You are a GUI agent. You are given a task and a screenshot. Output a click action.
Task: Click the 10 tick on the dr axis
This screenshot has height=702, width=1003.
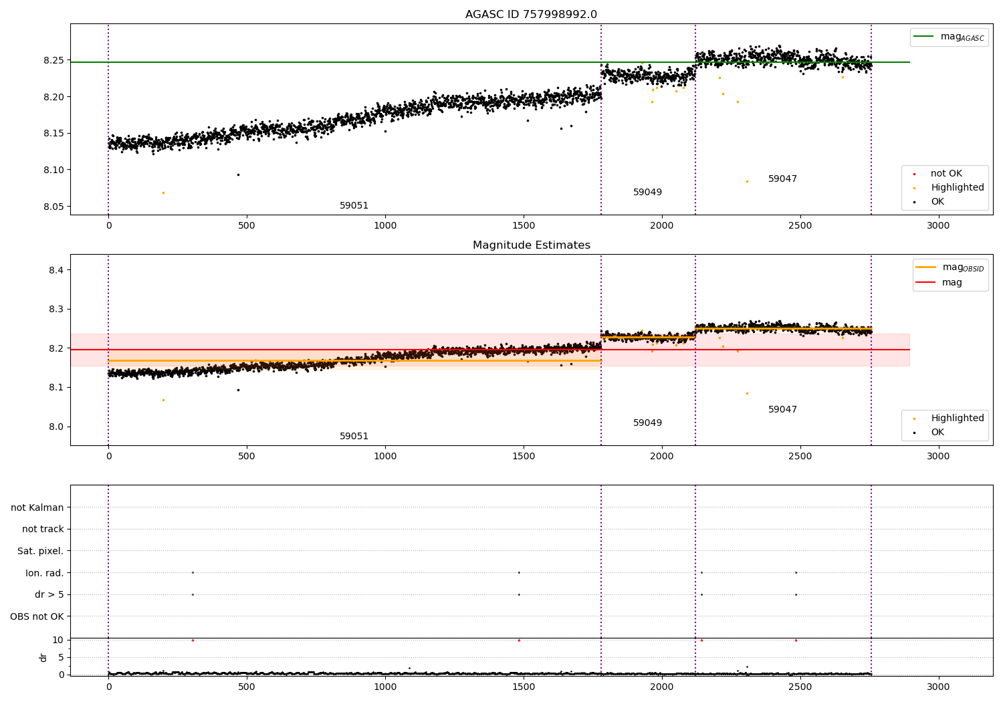coord(58,640)
